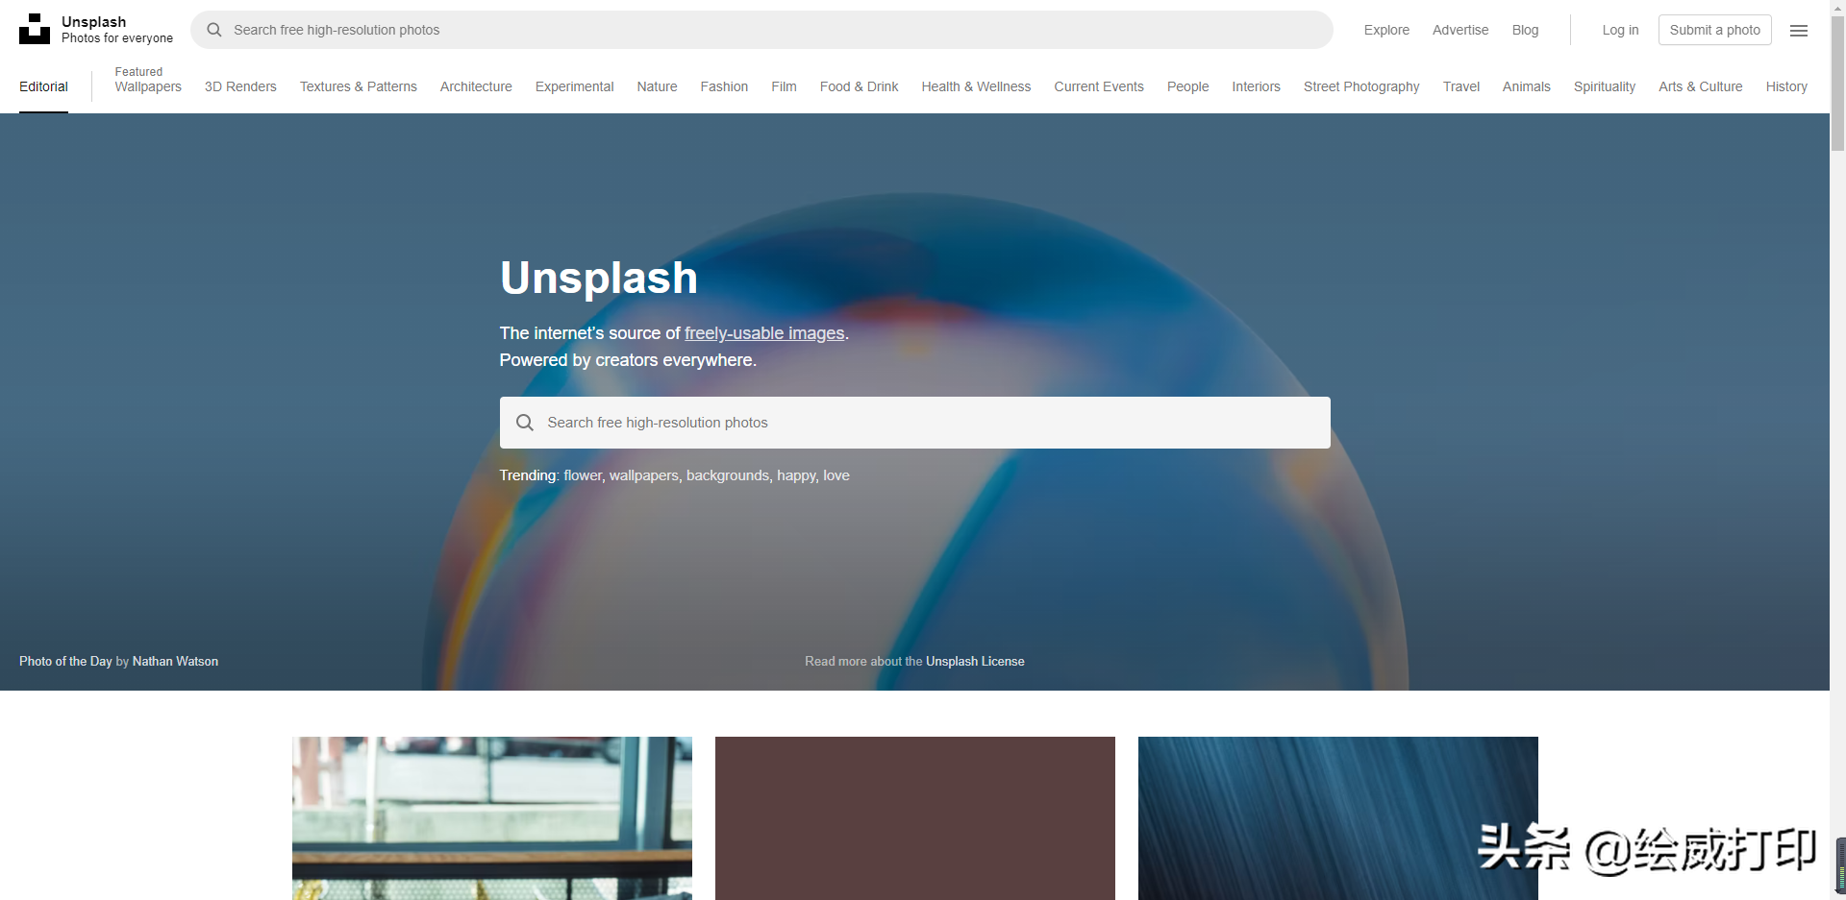Click the trending term love
This screenshot has width=1846, height=900.
pyautogui.click(x=836, y=475)
